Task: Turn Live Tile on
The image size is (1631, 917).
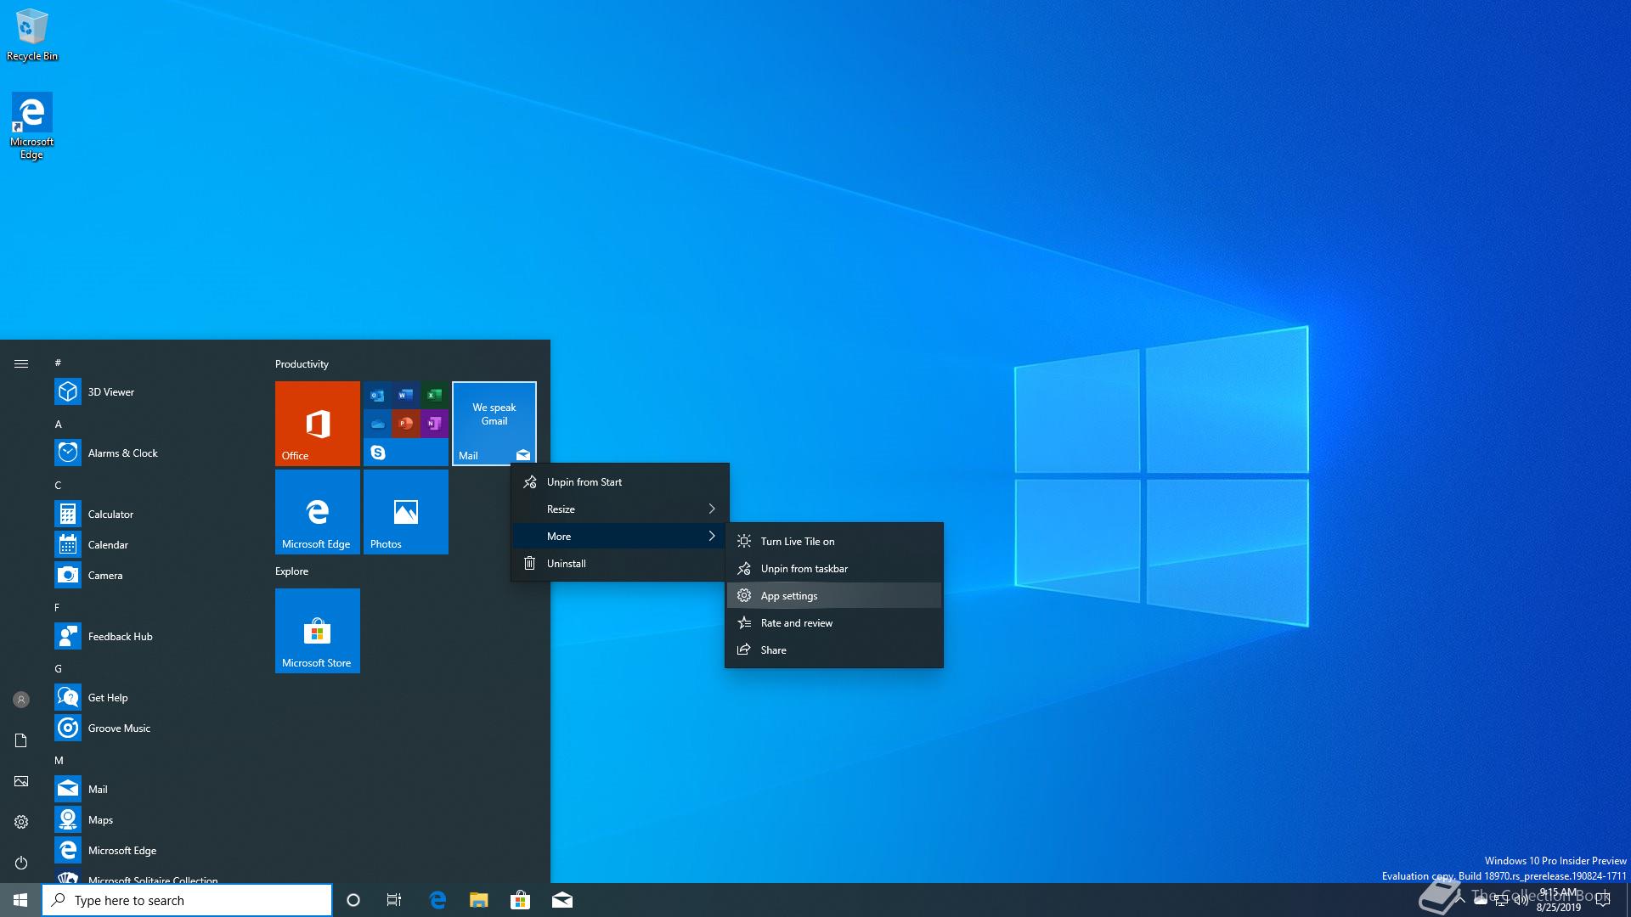Action: (x=833, y=542)
